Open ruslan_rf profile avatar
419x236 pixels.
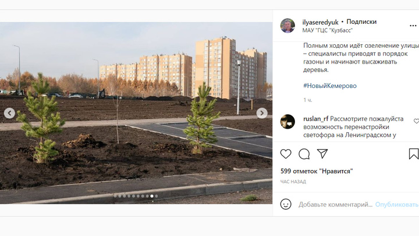(x=287, y=121)
